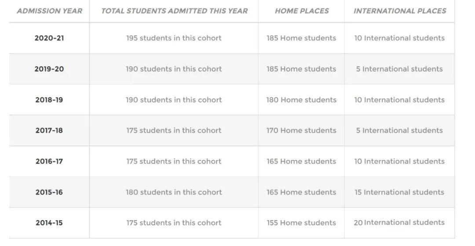Select the 2016-17 admission year cell
The image size is (475, 246).
(x=49, y=161)
